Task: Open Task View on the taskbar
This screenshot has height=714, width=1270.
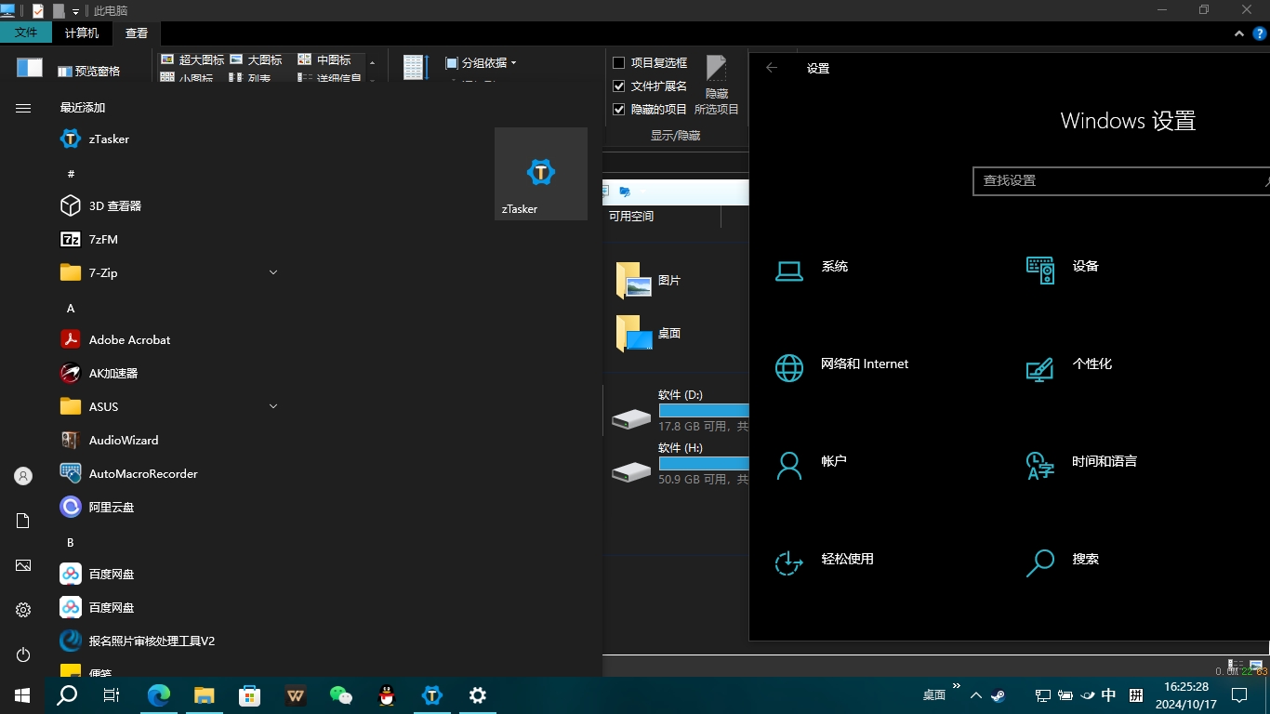Action: [x=112, y=694]
